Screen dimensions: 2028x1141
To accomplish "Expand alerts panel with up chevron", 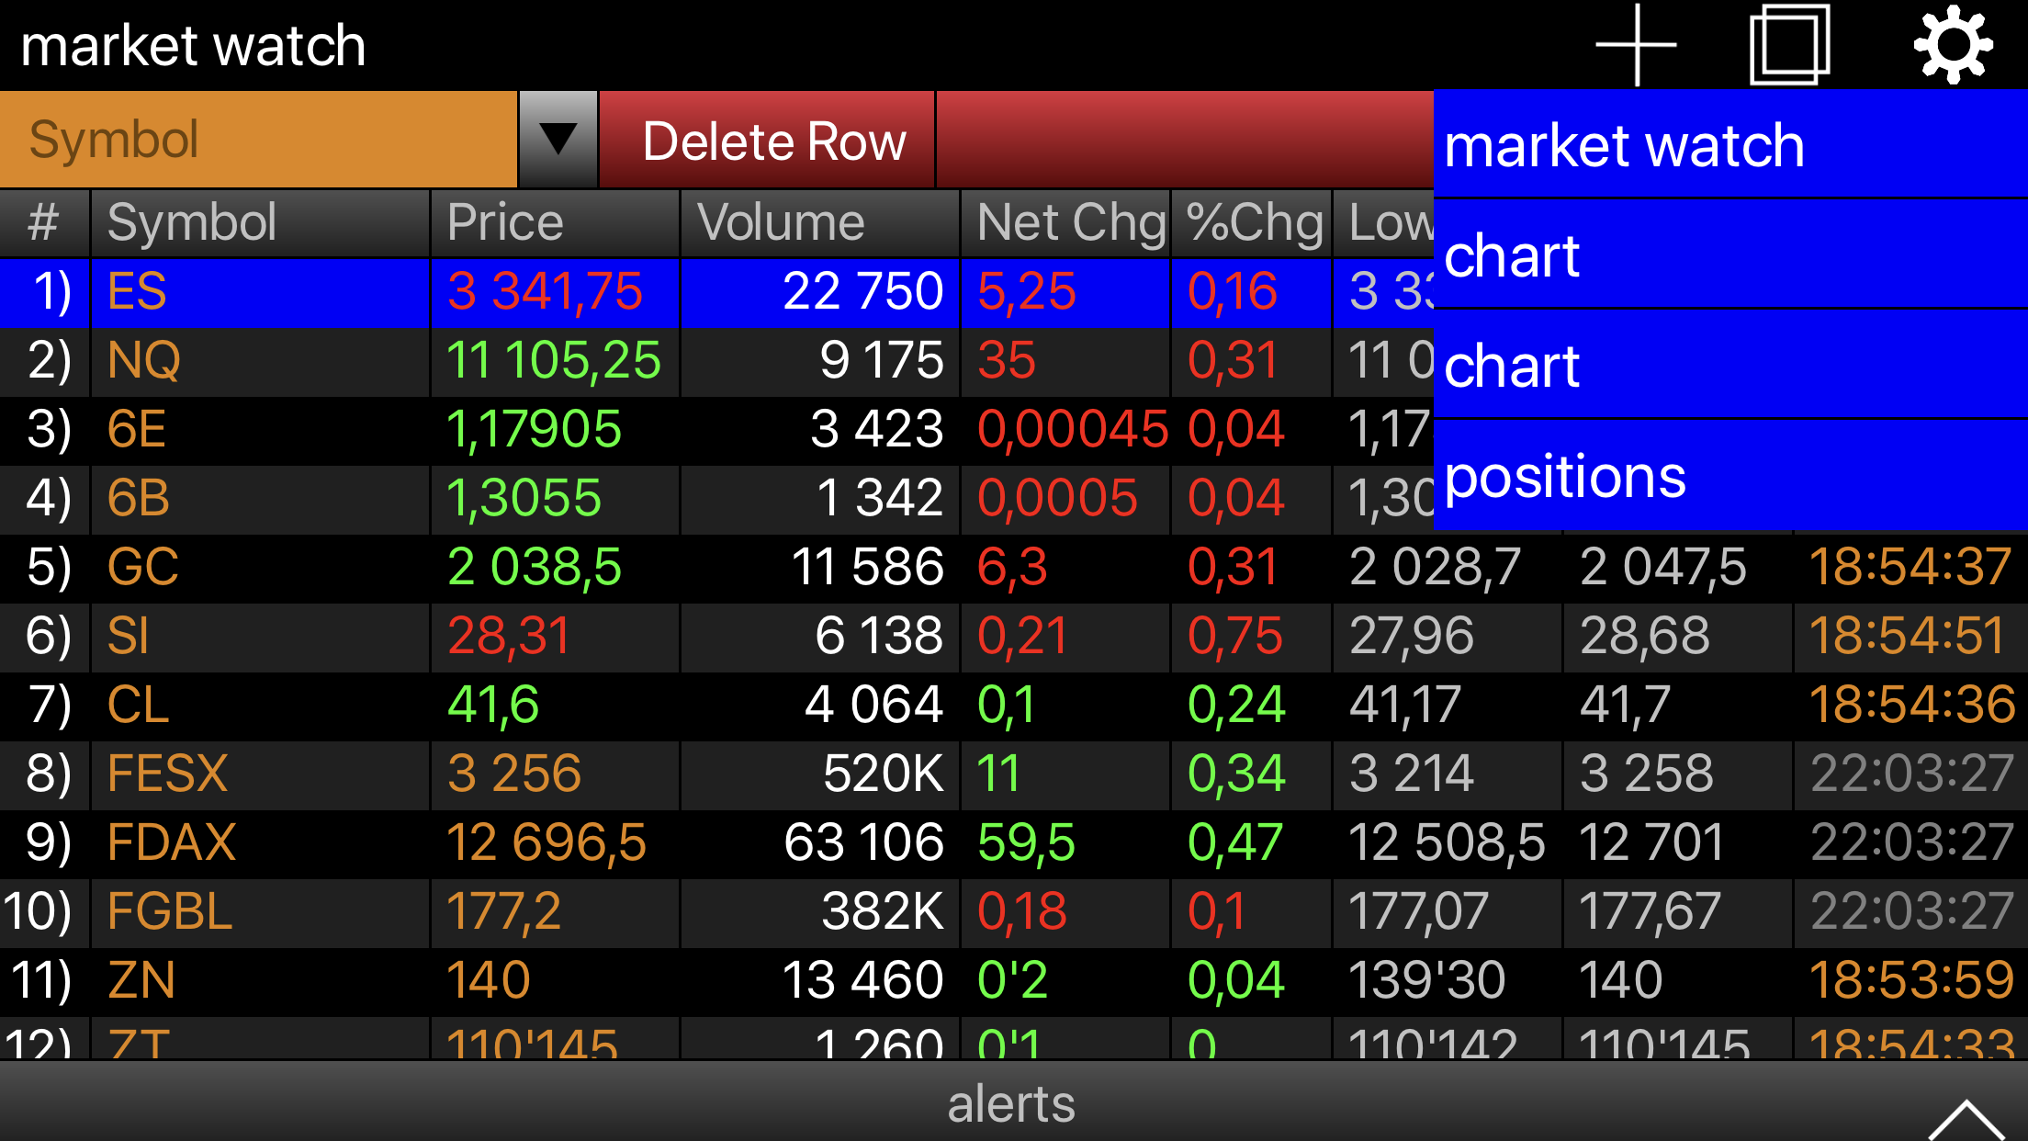I will click(1966, 1119).
